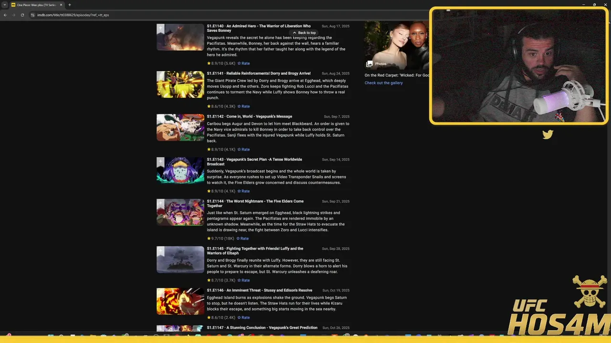Image resolution: width=611 pixels, height=343 pixels.
Task: Open episode title S1.E1147 A Stunning Conclusion
Action: click(262, 328)
